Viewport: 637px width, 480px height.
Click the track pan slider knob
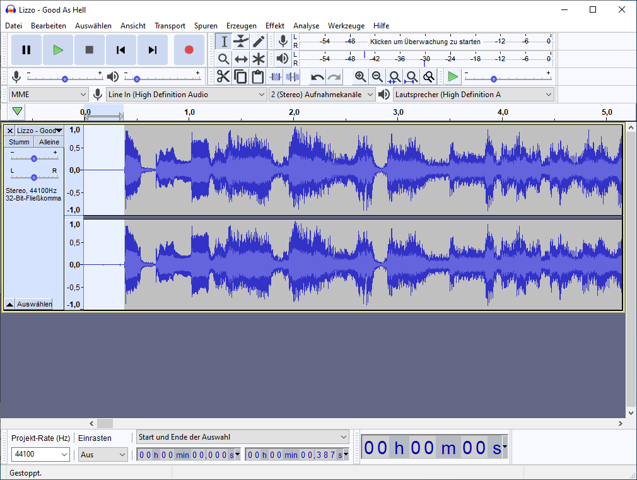pyautogui.click(x=34, y=177)
